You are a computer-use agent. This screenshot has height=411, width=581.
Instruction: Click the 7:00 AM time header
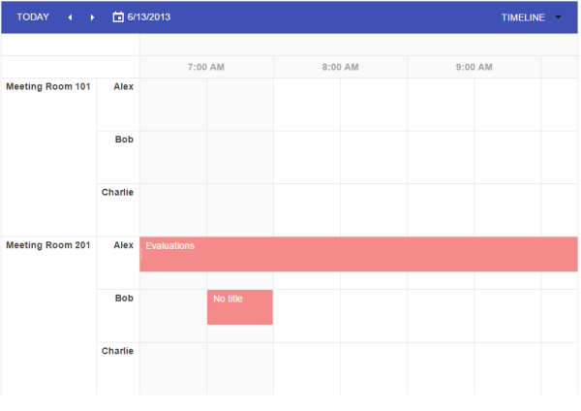pyautogui.click(x=206, y=67)
